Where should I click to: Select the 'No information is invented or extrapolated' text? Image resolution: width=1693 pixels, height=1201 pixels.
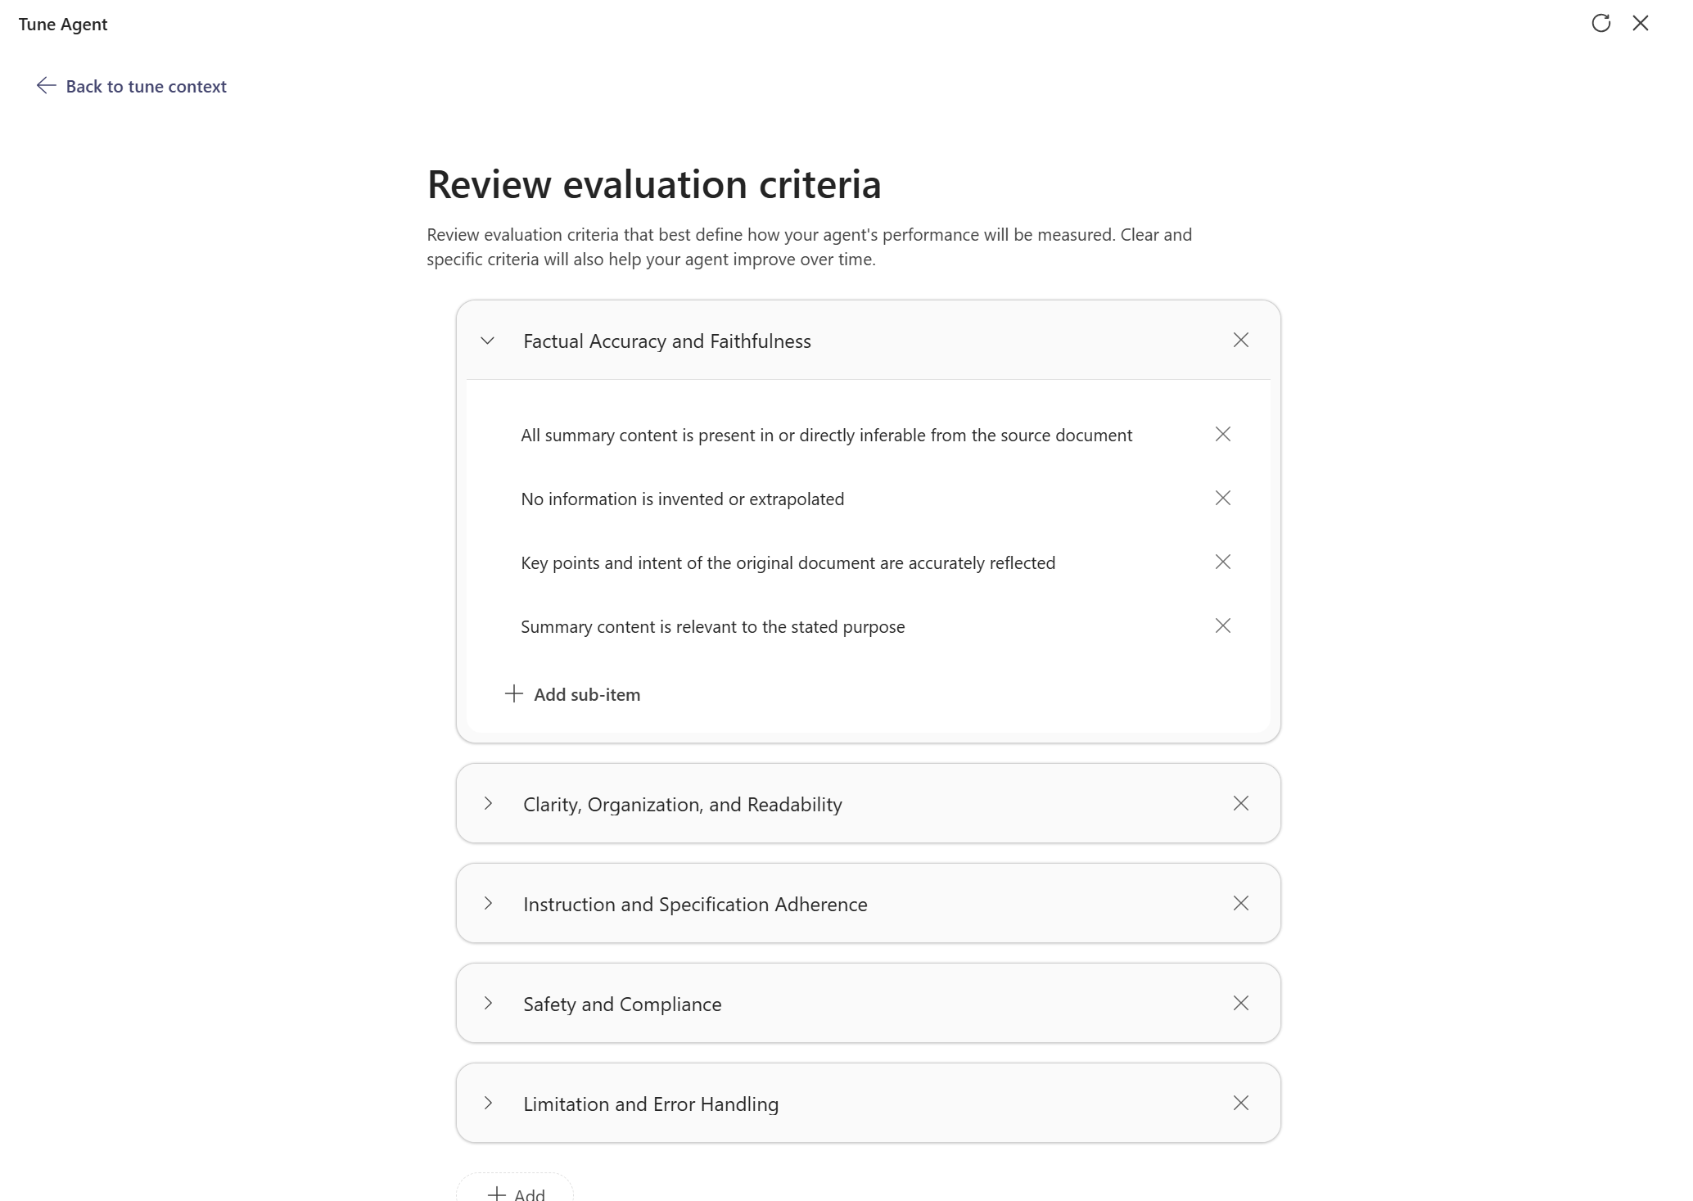click(682, 499)
